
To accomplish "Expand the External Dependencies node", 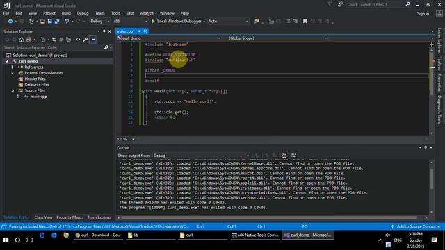I will (13, 73).
